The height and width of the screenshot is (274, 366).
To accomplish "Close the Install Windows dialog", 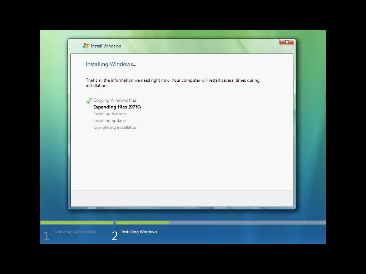I will pyautogui.click(x=287, y=42).
